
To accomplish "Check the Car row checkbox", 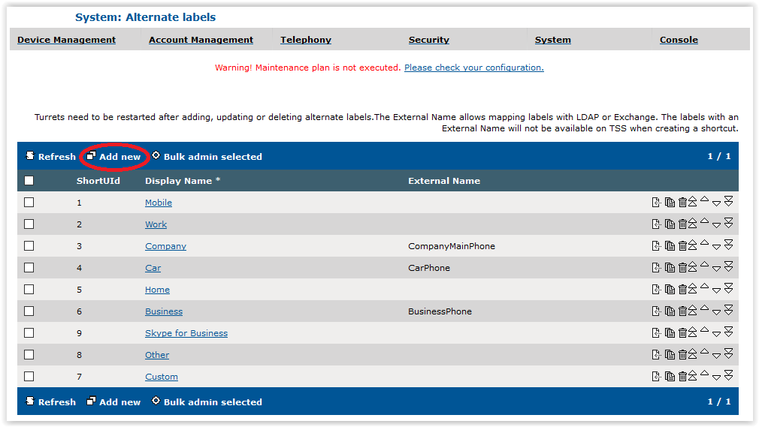I will (x=29, y=267).
